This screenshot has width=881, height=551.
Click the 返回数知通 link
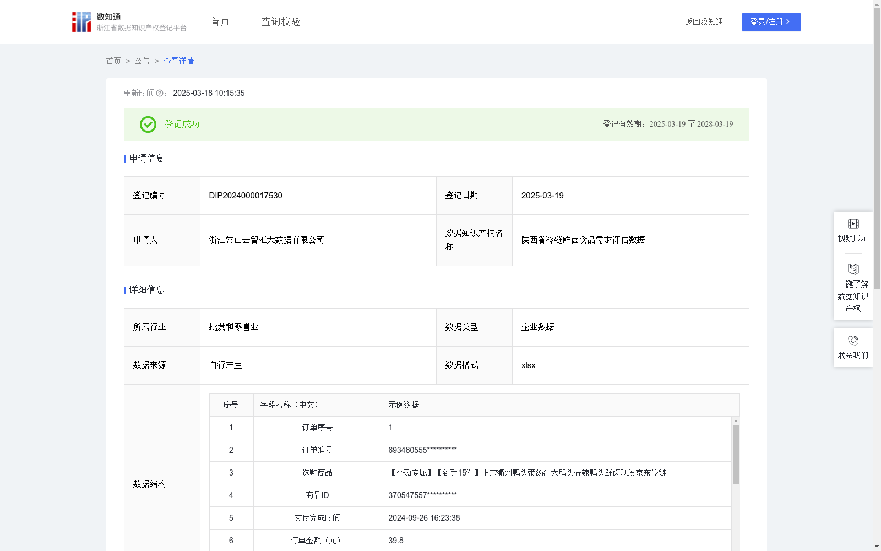[x=704, y=22]
